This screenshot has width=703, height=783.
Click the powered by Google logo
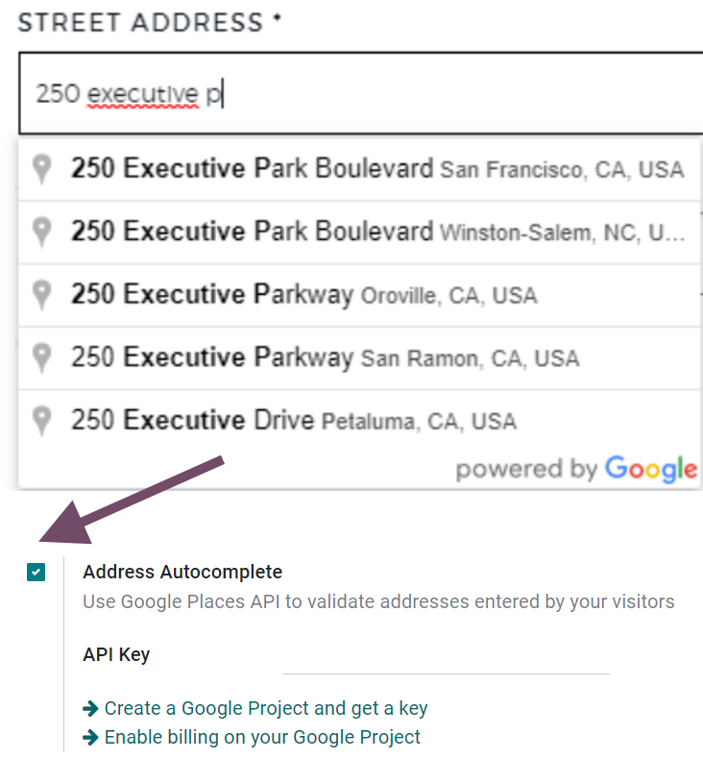point(576,469)
